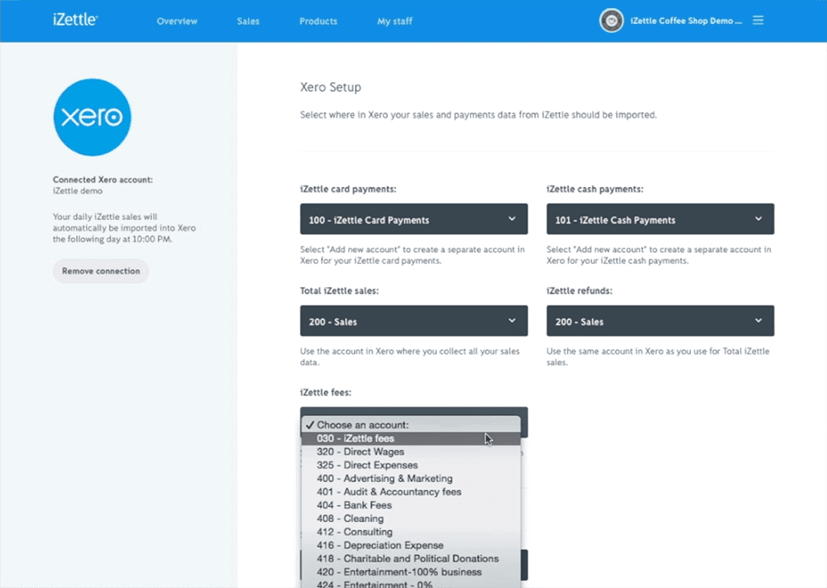Choose '325 - Direct Expenses' option
This screenshot has width=827, height=588.
pos(411,465)
